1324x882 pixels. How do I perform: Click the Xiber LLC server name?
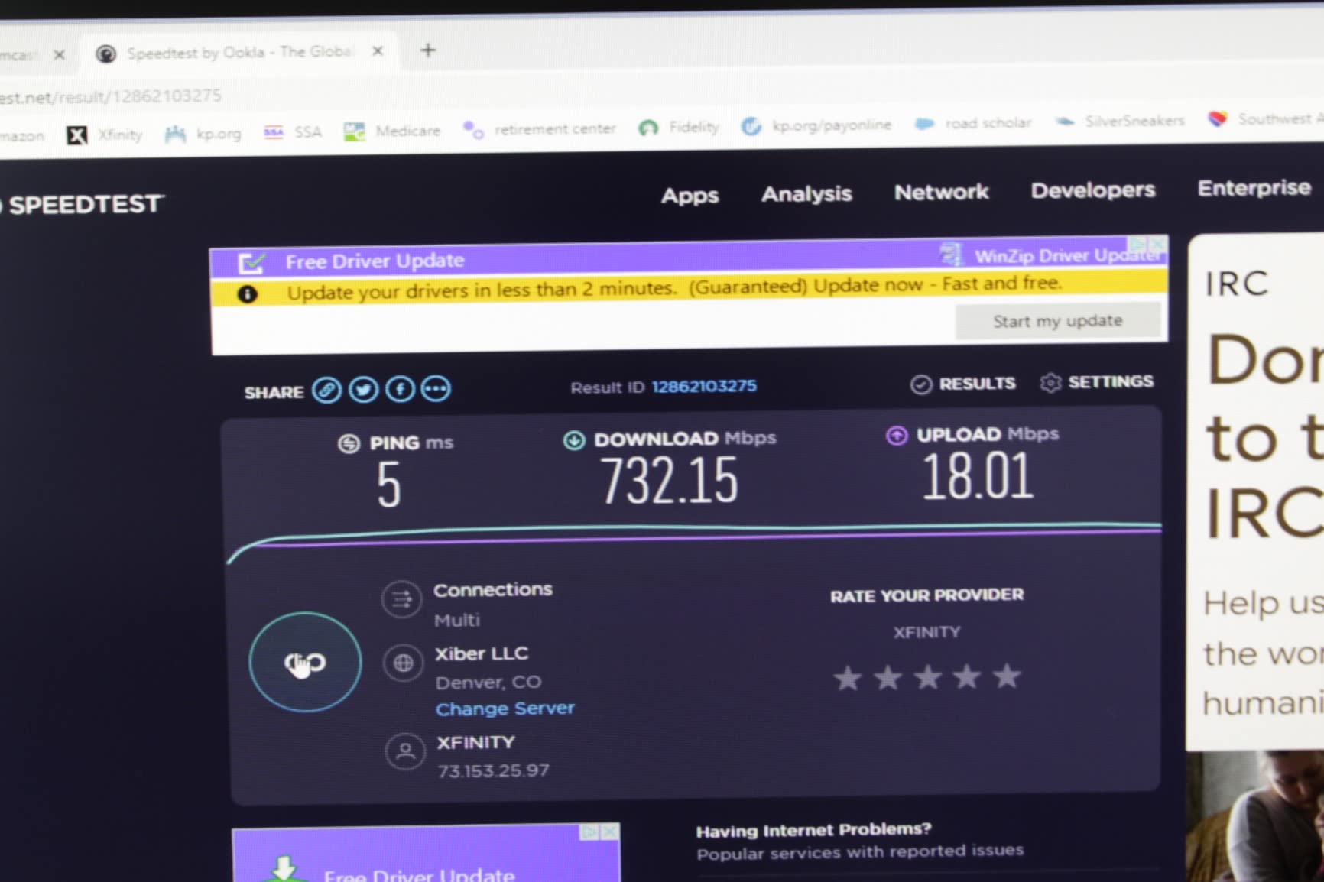482,654
